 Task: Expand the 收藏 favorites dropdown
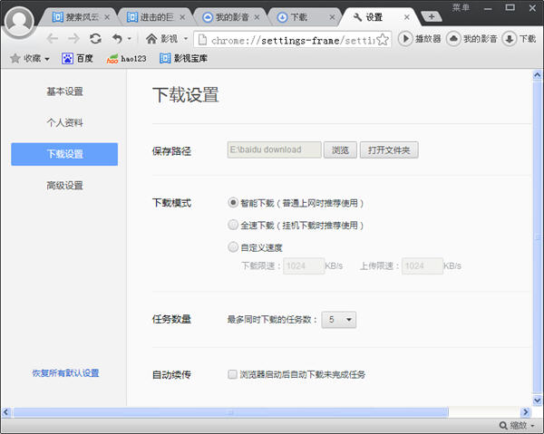coord(29,58)
